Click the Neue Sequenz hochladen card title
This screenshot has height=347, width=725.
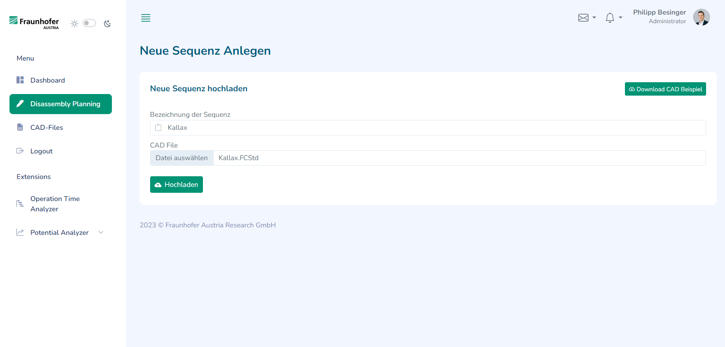click(x=199, y=89)
